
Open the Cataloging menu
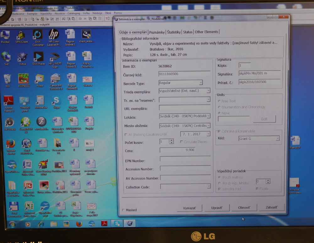click(74, 13)
